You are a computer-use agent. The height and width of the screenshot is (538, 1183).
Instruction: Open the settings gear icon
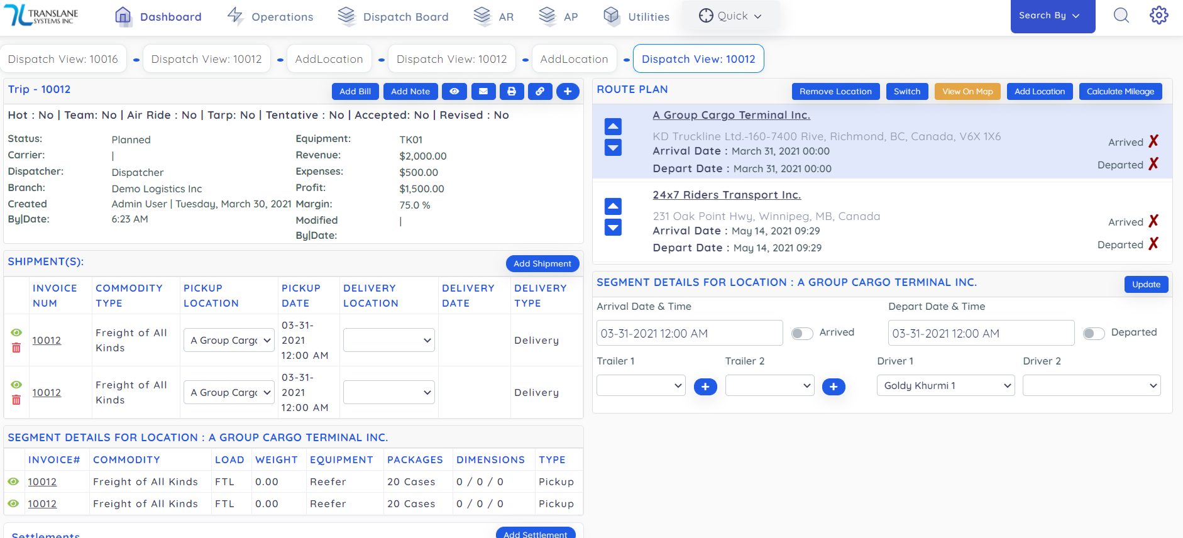[x=1158, y=16]
